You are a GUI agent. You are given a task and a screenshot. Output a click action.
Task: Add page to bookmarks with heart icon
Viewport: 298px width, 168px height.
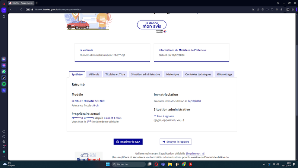click(272, 10)
